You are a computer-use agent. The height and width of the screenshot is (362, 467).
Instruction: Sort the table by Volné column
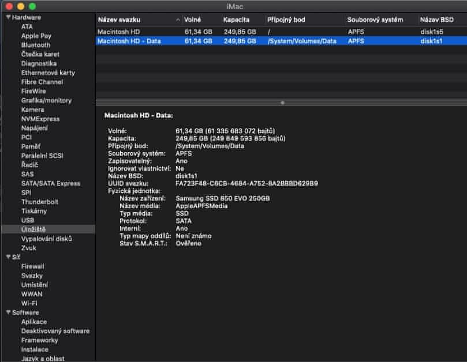200,20
